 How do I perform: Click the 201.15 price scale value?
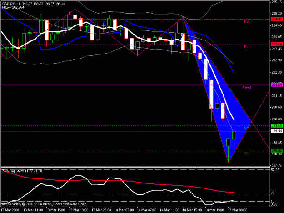pos(277,96)
